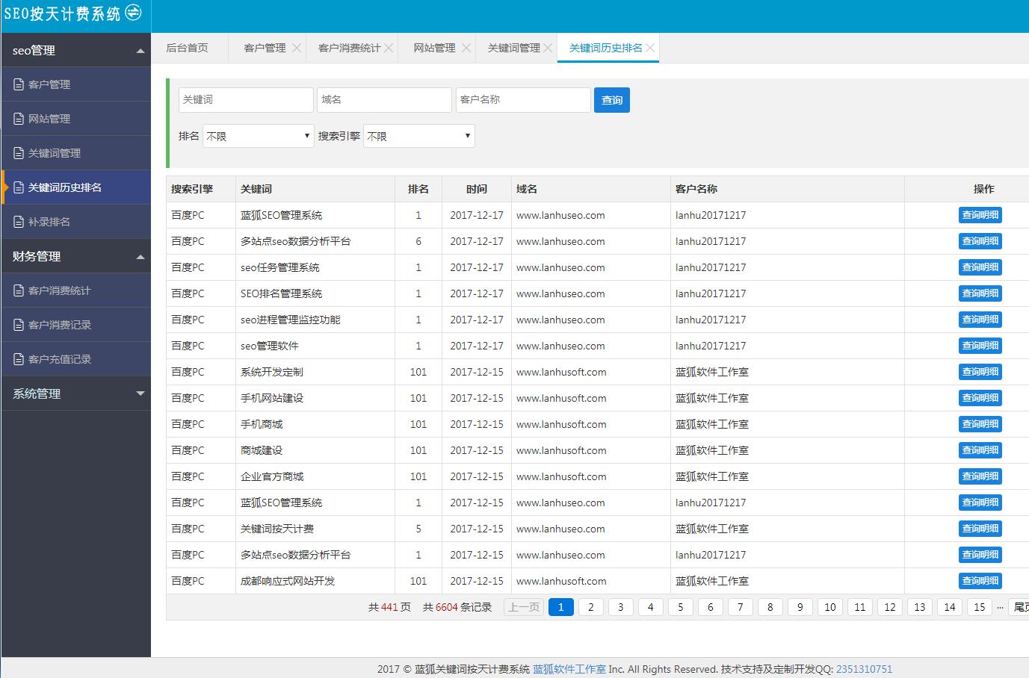
Task: Click the document icon beside 客户消费统计 in sidebar
Action: tap(19, 290)
